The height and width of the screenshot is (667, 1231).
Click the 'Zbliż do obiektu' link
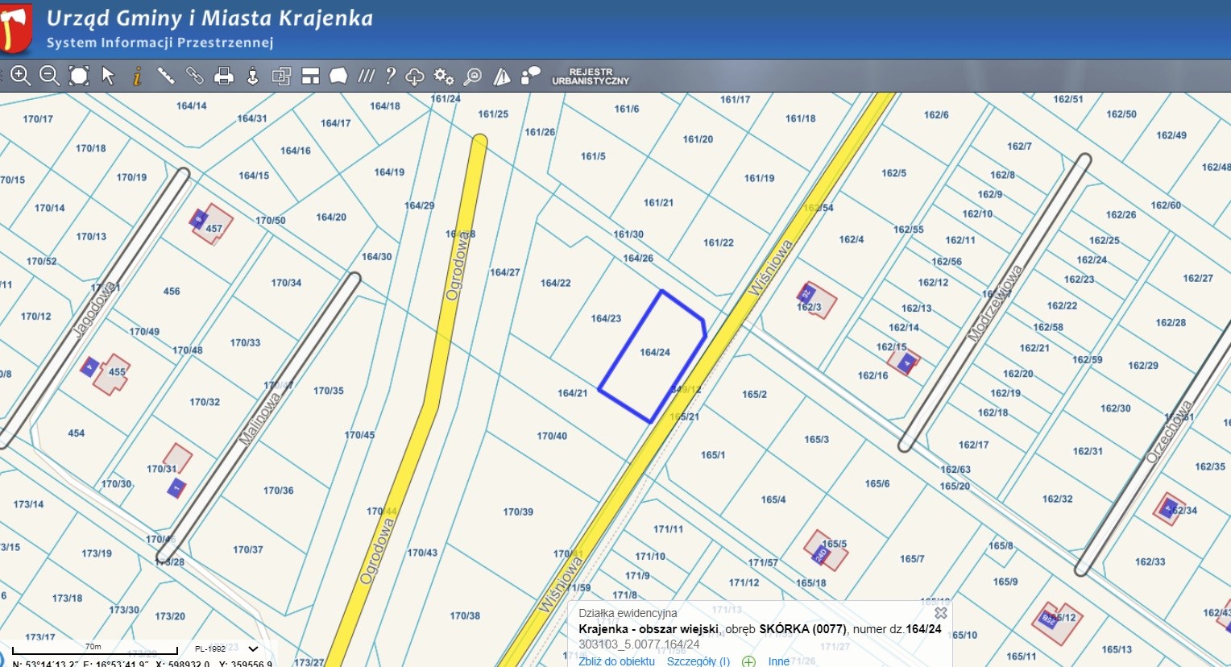pyautogui.click(x=616, y=661)
